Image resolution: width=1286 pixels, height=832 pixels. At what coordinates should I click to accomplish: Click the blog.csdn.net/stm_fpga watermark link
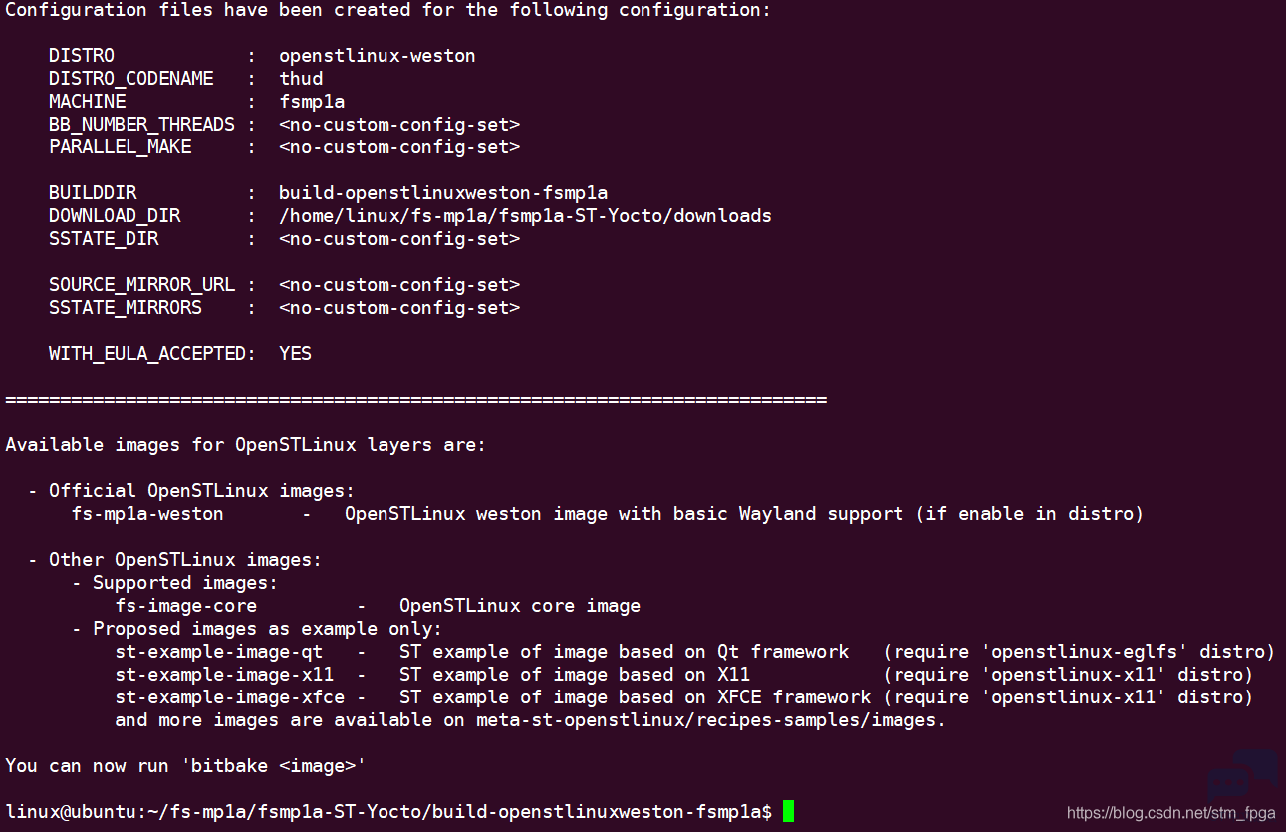tap(1170, 814)
